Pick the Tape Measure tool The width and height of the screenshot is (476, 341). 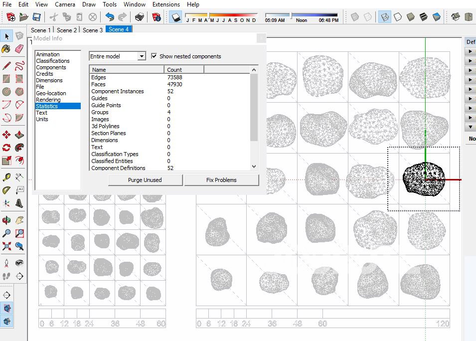click(6, 177)
